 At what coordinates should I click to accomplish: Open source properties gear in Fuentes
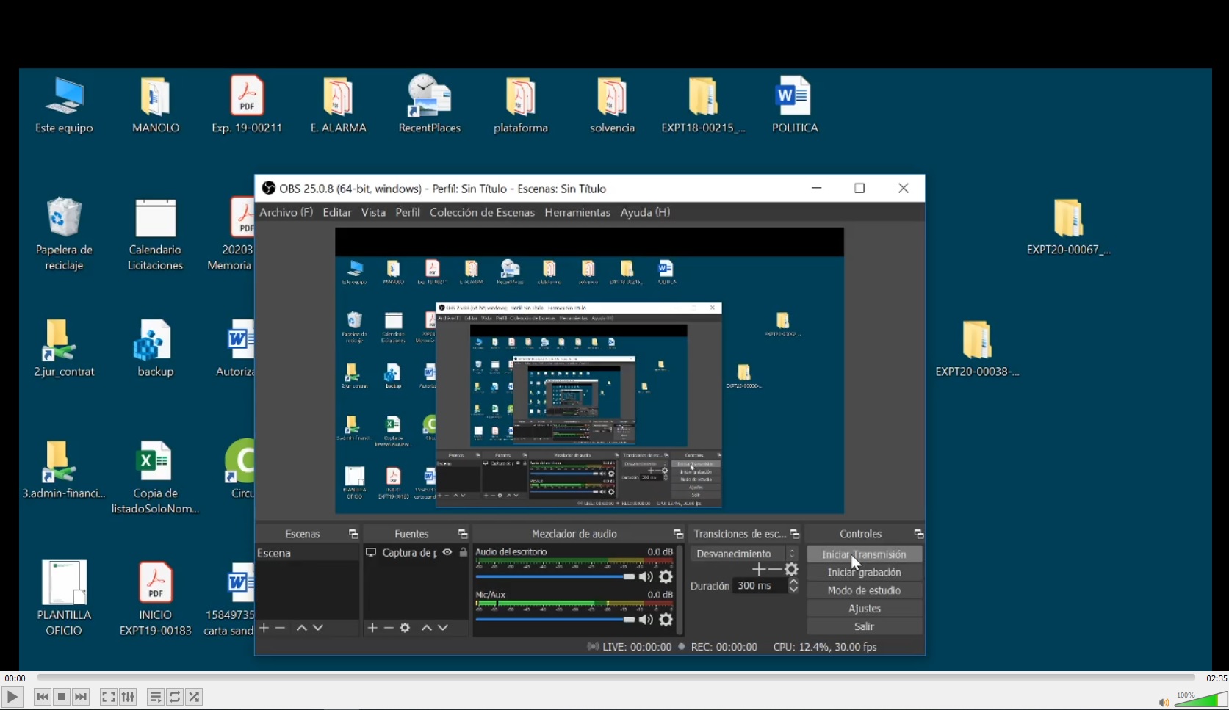click(405, 628)
